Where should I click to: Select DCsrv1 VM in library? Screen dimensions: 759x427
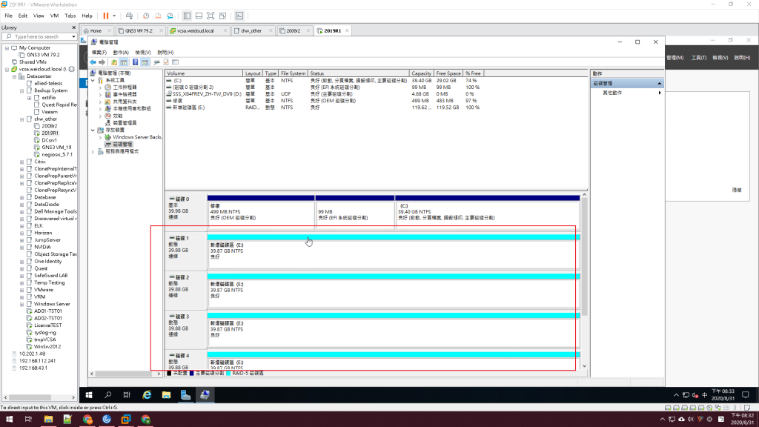pos(49,140)
